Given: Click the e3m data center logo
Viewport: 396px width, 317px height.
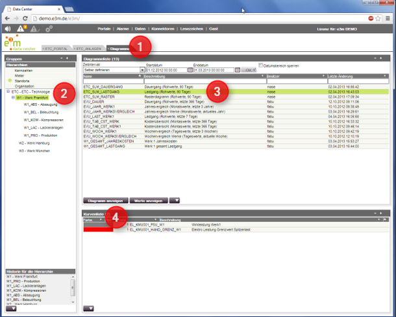Looking at the screenshot, I should (19, 43).
